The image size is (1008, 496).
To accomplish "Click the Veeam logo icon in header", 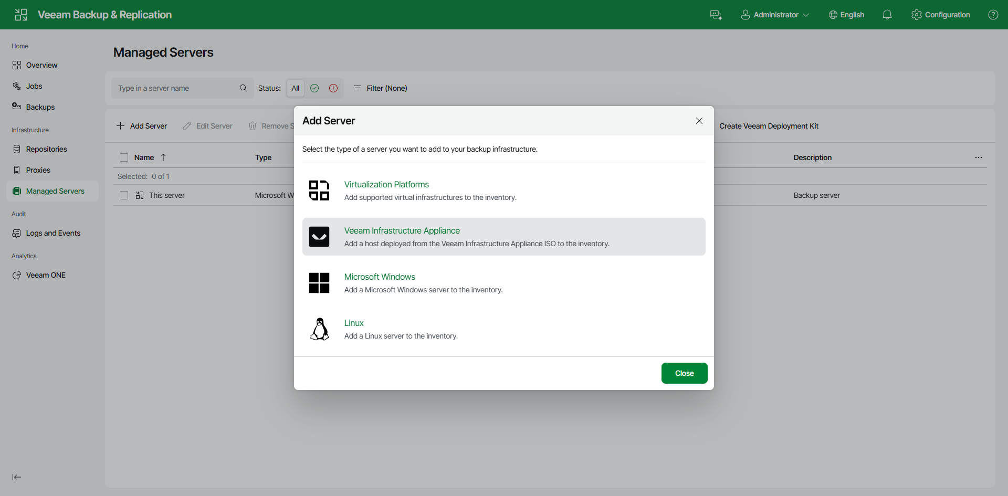I will [21, 15].
